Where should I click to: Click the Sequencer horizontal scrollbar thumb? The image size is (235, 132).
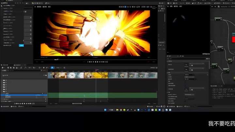[77, 104]
